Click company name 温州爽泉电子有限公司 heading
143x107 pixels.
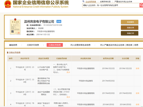(39, 21)
